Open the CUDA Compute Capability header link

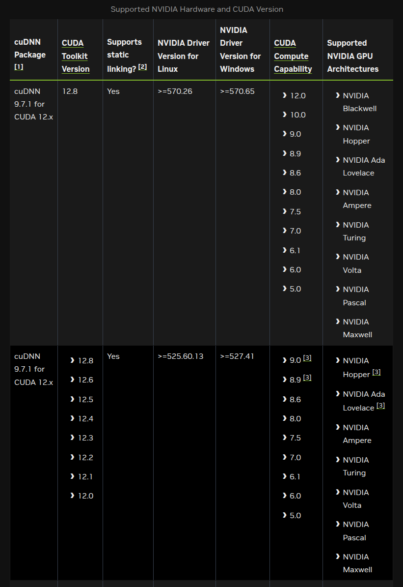tap(293, 56)
